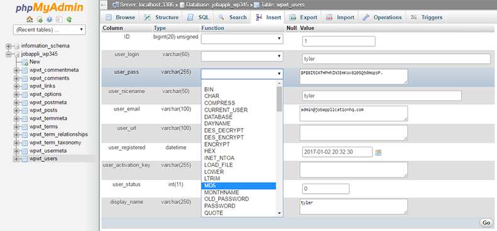Click into the user_login value field

[396, 59]
